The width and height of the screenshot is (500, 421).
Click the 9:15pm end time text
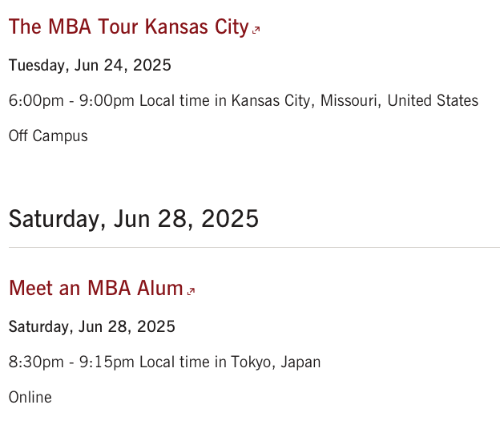107,362
